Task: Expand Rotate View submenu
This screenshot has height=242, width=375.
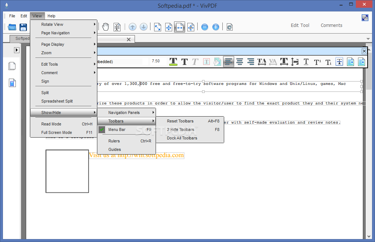Action: [x=64, y=24]
